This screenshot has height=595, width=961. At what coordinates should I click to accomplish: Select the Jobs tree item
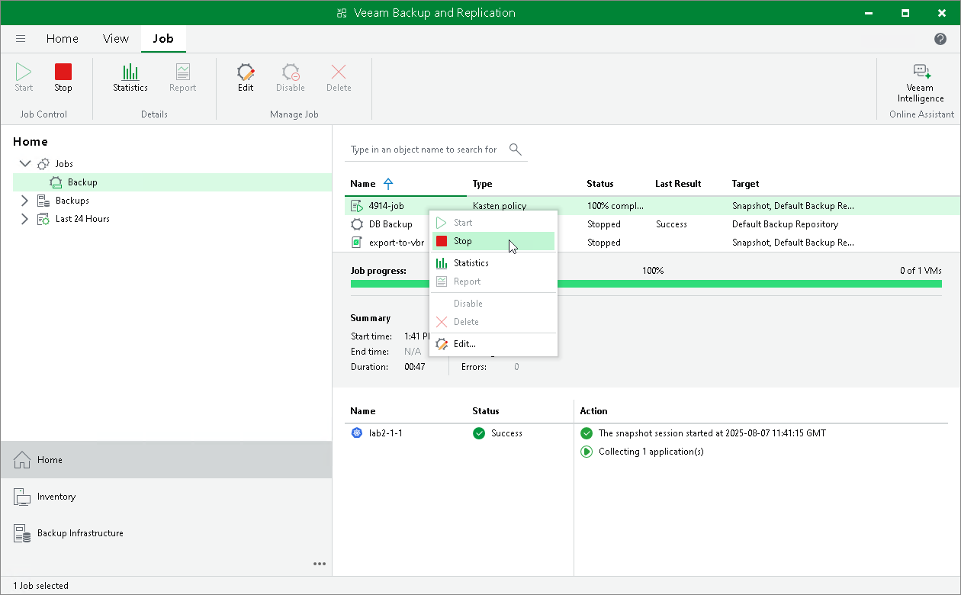pyautogui.click(x=64, y=164)
